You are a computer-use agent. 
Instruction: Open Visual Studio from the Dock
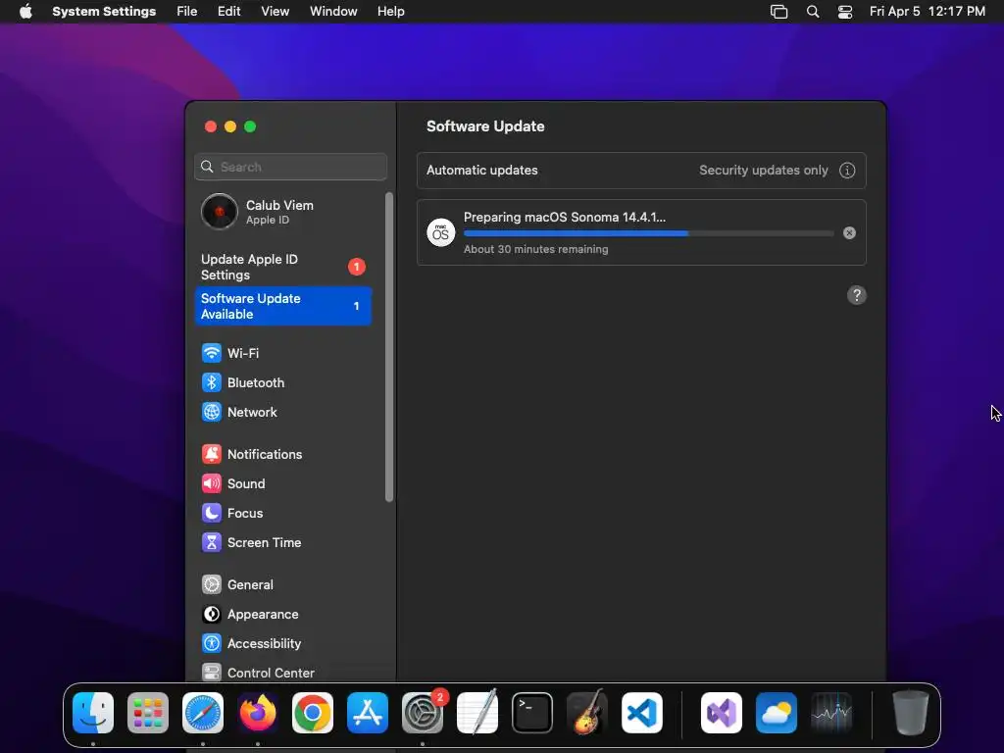(722, 713)
